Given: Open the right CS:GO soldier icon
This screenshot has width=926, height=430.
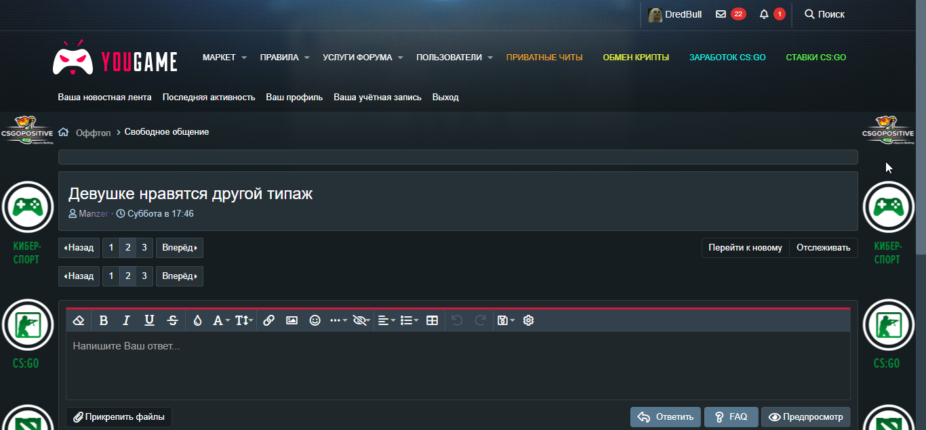Looking at the screenshot, I should [887, 324].
